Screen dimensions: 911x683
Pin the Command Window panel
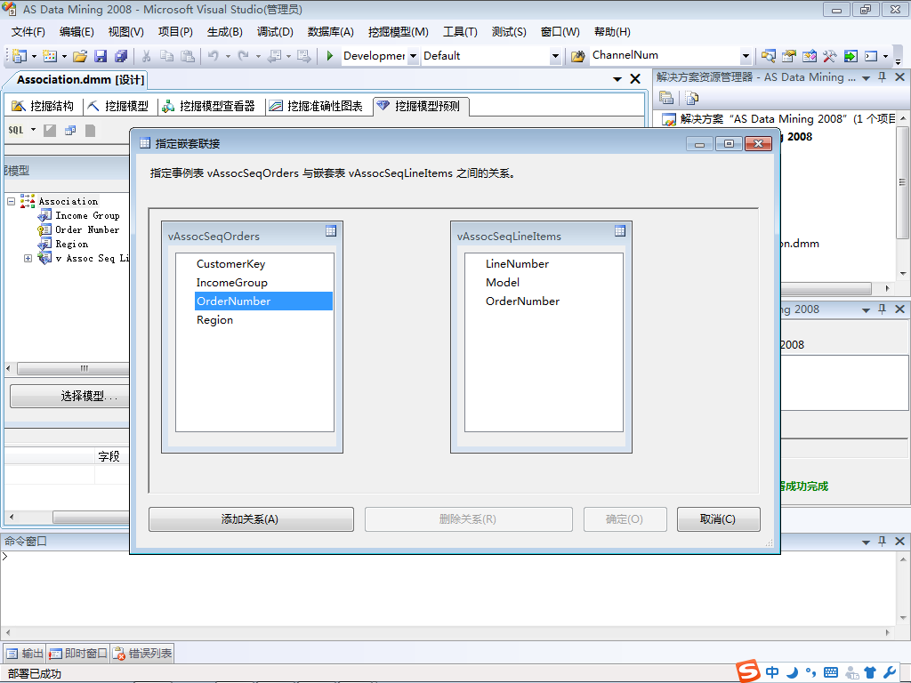(882, 541)
